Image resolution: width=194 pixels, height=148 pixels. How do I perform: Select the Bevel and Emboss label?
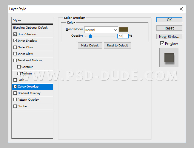tap(30, 60)
